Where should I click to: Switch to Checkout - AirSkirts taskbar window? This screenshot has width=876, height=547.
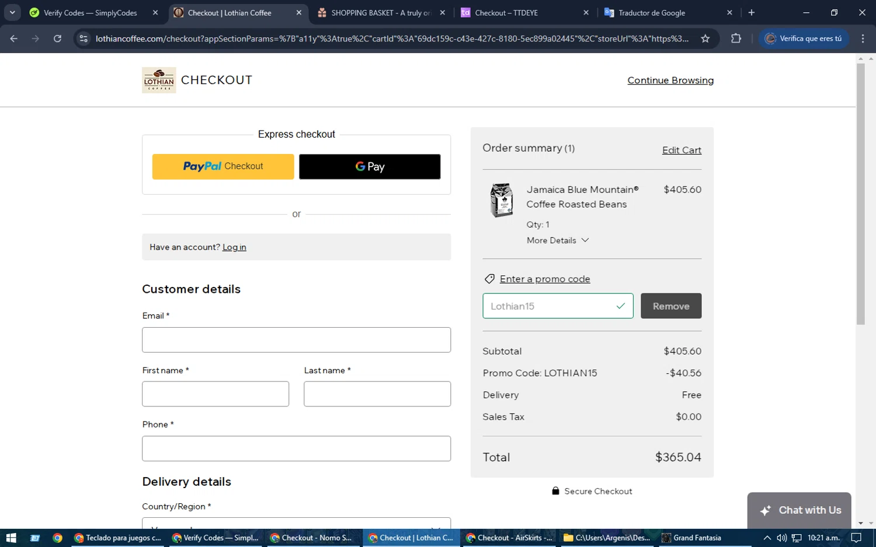tap(508, 538)
